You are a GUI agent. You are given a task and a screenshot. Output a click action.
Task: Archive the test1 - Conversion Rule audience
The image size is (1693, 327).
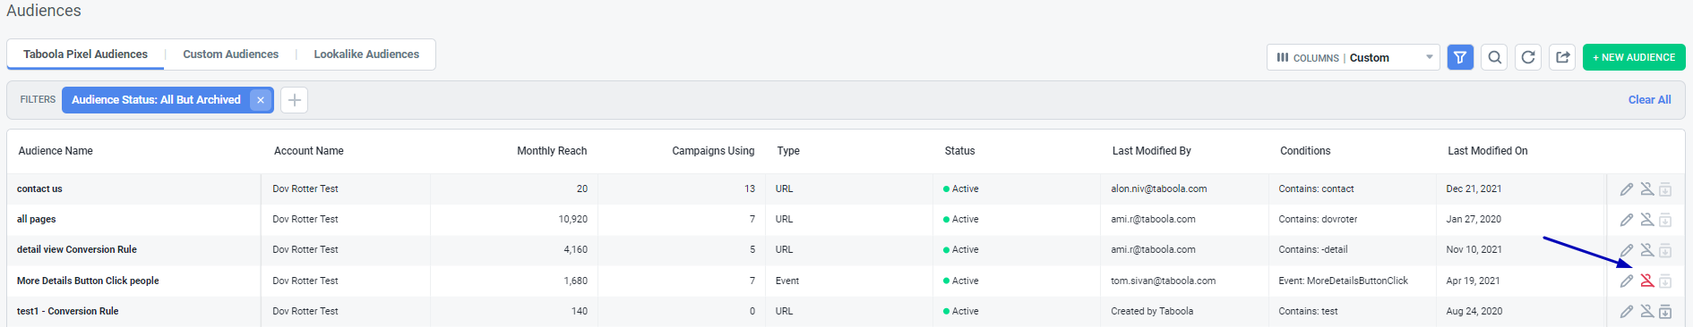(1665, 312)
